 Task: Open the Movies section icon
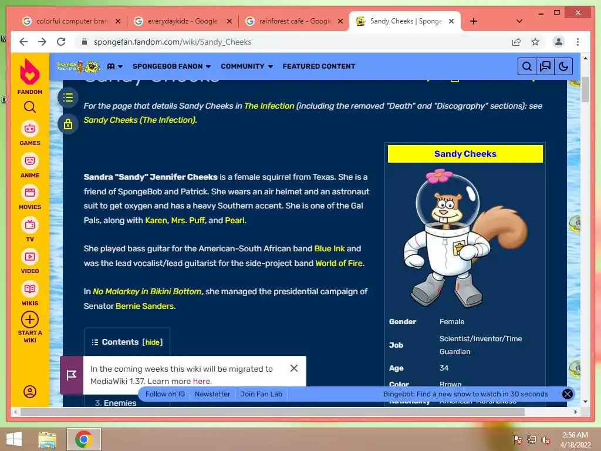point(30,193)
